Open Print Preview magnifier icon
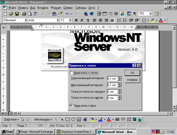This screenshot has height=135, width=177. [x=30, y=14]
